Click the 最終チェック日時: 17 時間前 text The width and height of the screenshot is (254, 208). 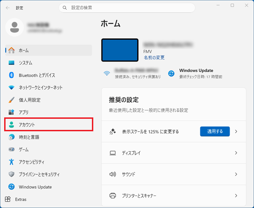pyautogui.click(x=201, y=77)
